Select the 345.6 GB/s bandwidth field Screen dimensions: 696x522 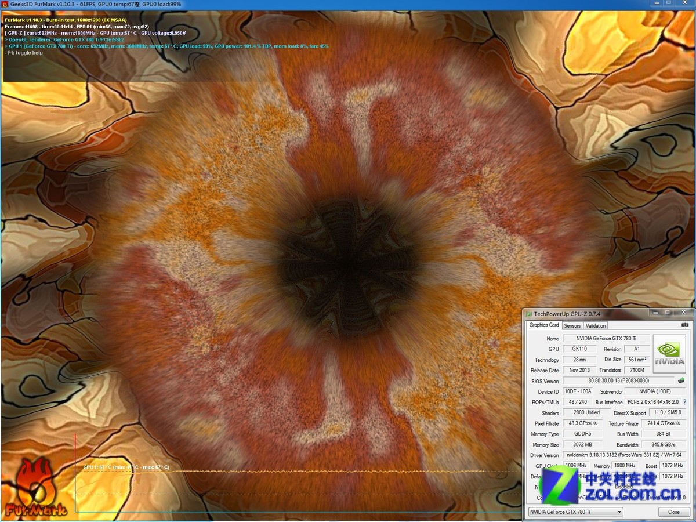pos(664,445)
